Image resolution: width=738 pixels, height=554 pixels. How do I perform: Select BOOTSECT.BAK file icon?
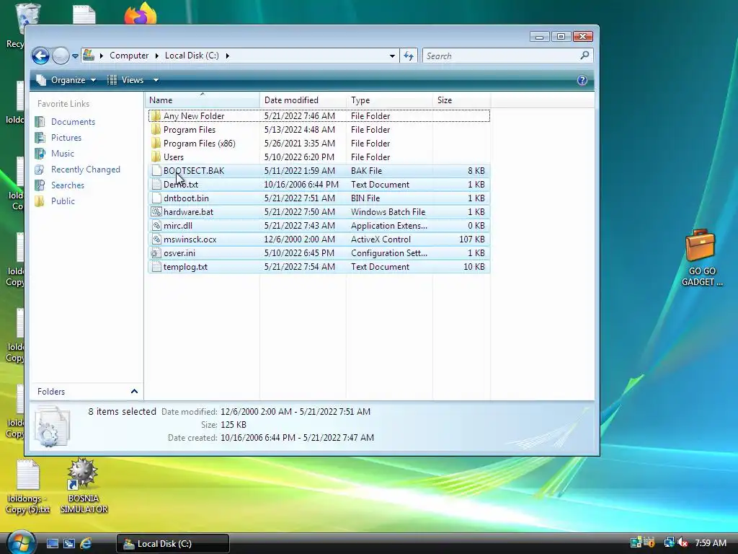pyautogui.click(x=156, y=170)
